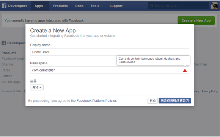
Task: Click the magnifier icon in the search box
Action: click(152, 6)
